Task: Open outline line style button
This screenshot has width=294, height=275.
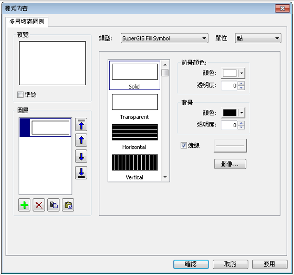Action: (230, 146)
